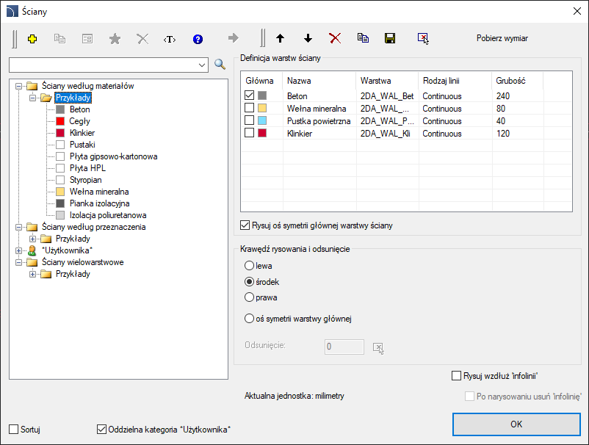
Task: Click the gray X delete icon in left toolbar
Action: click(142, 39)
